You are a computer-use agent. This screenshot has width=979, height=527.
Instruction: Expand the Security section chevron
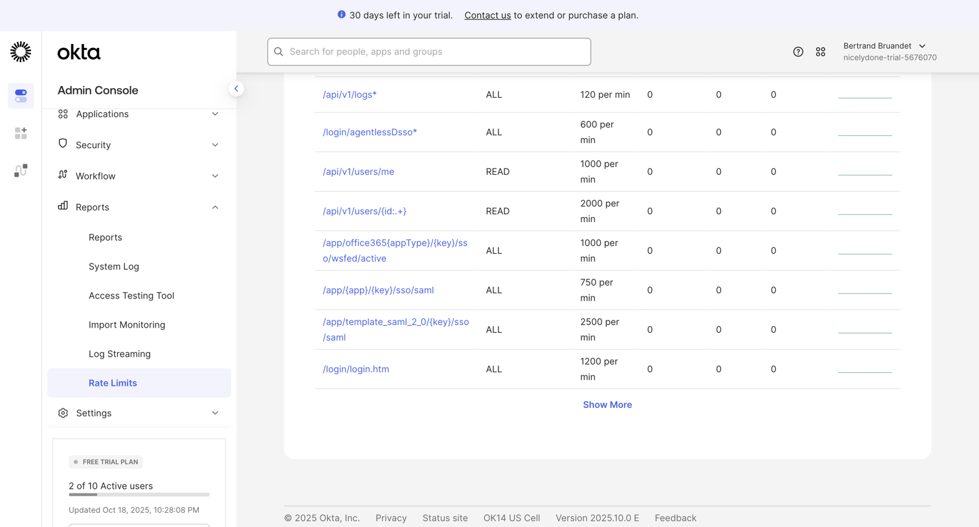(215, 145)
